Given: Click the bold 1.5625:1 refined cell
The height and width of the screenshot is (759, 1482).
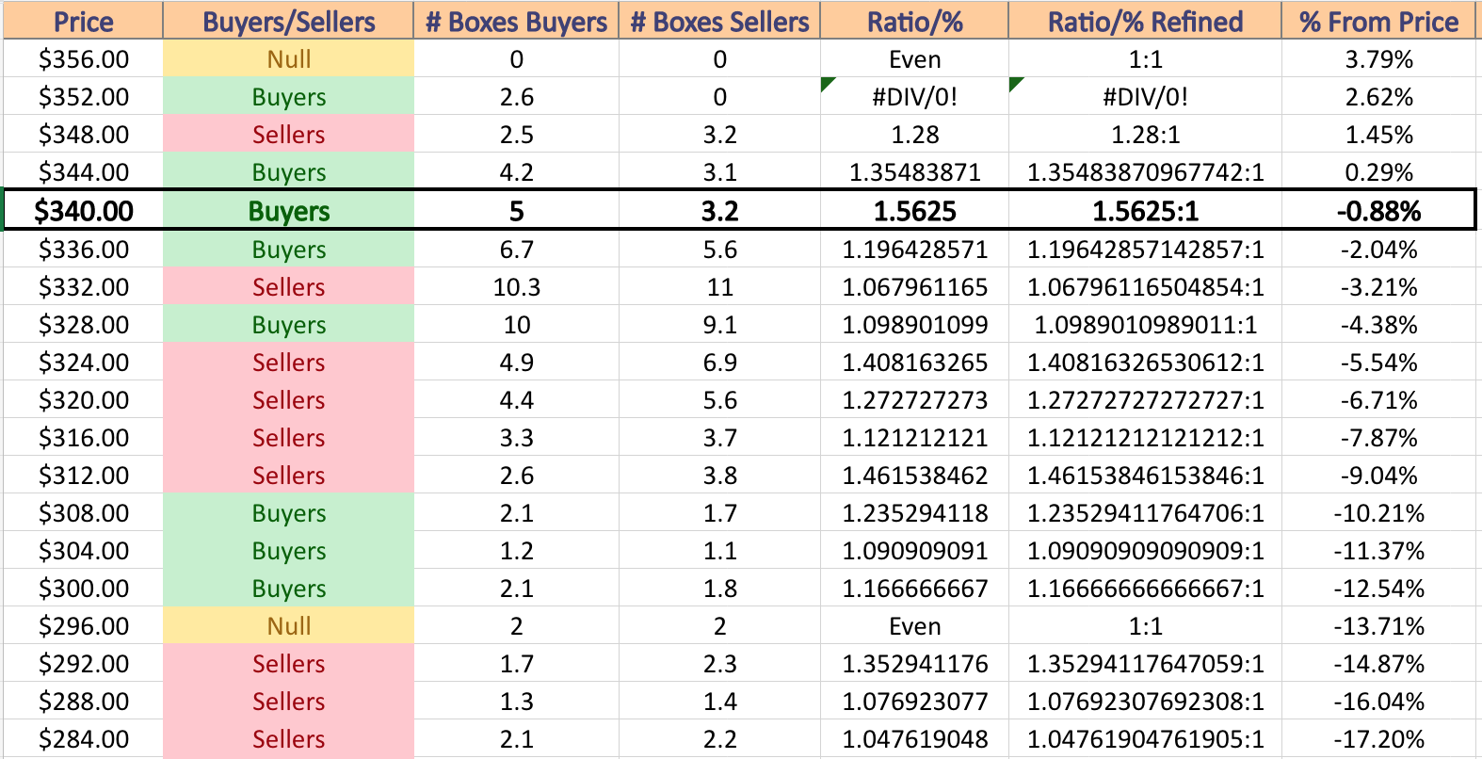Looking at the screenshot, I should click(1145, 211).
